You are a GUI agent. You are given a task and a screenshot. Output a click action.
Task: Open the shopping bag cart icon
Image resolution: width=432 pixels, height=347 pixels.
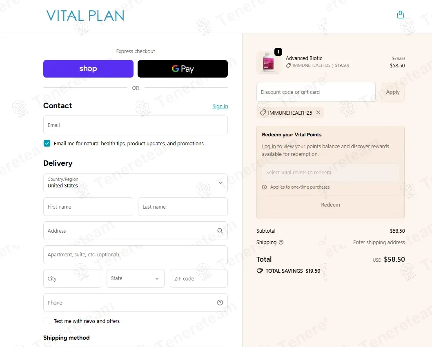pyautogui.click(x=400, y=15)
